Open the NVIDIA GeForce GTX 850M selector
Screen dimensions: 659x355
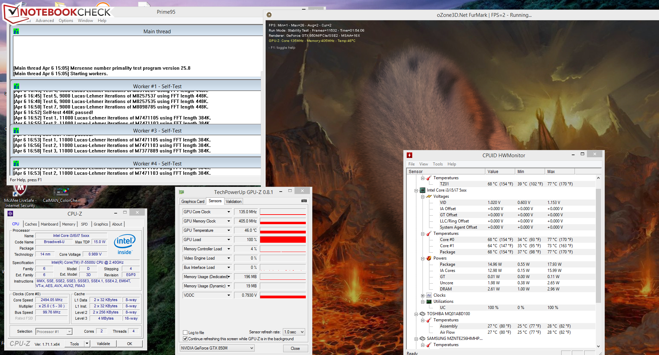[217, 348]
